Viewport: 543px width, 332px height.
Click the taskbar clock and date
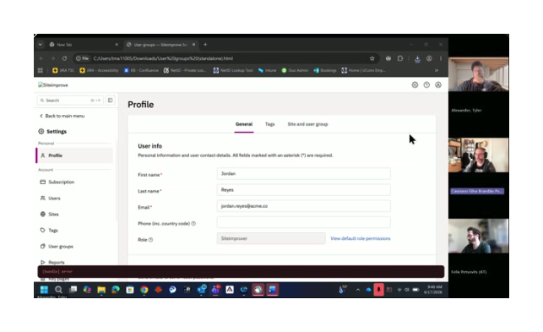(433, 290)
